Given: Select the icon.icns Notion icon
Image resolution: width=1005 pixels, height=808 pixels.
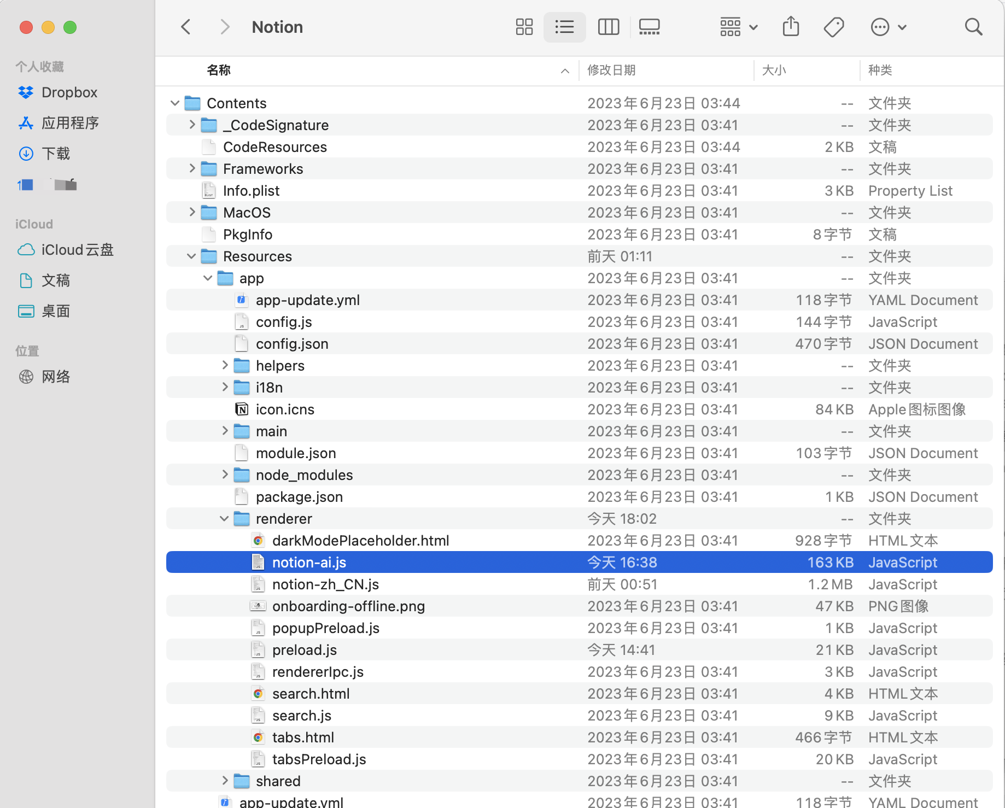Looking at the screenshot, I should pos(241,409).
